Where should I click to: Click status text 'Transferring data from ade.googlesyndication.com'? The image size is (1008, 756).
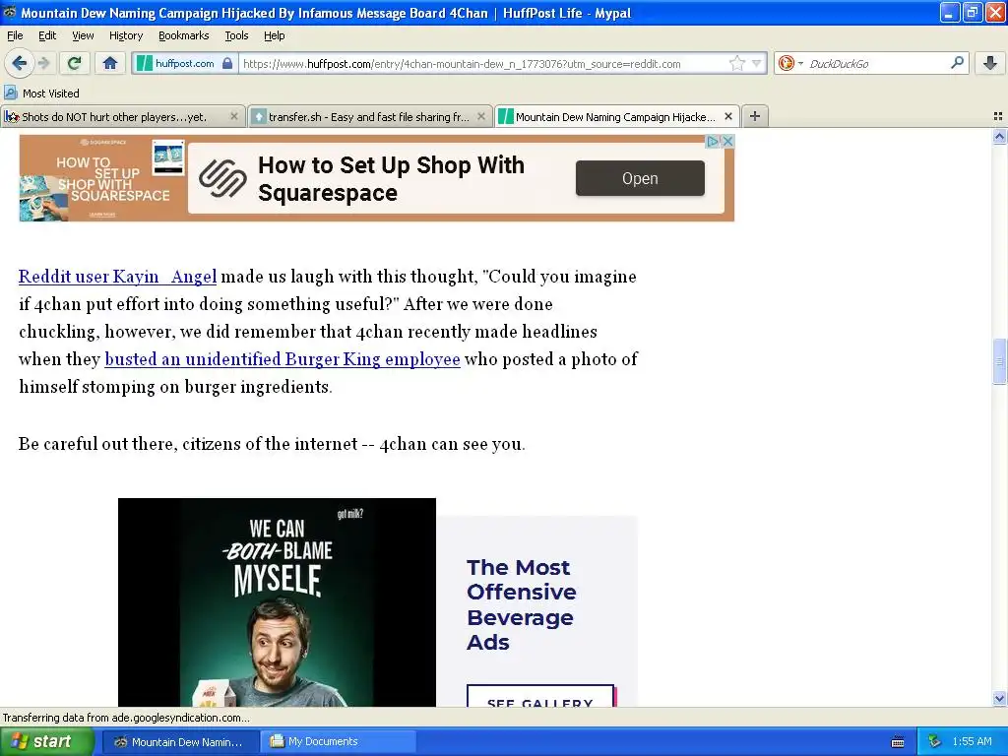tap(126, 718)
